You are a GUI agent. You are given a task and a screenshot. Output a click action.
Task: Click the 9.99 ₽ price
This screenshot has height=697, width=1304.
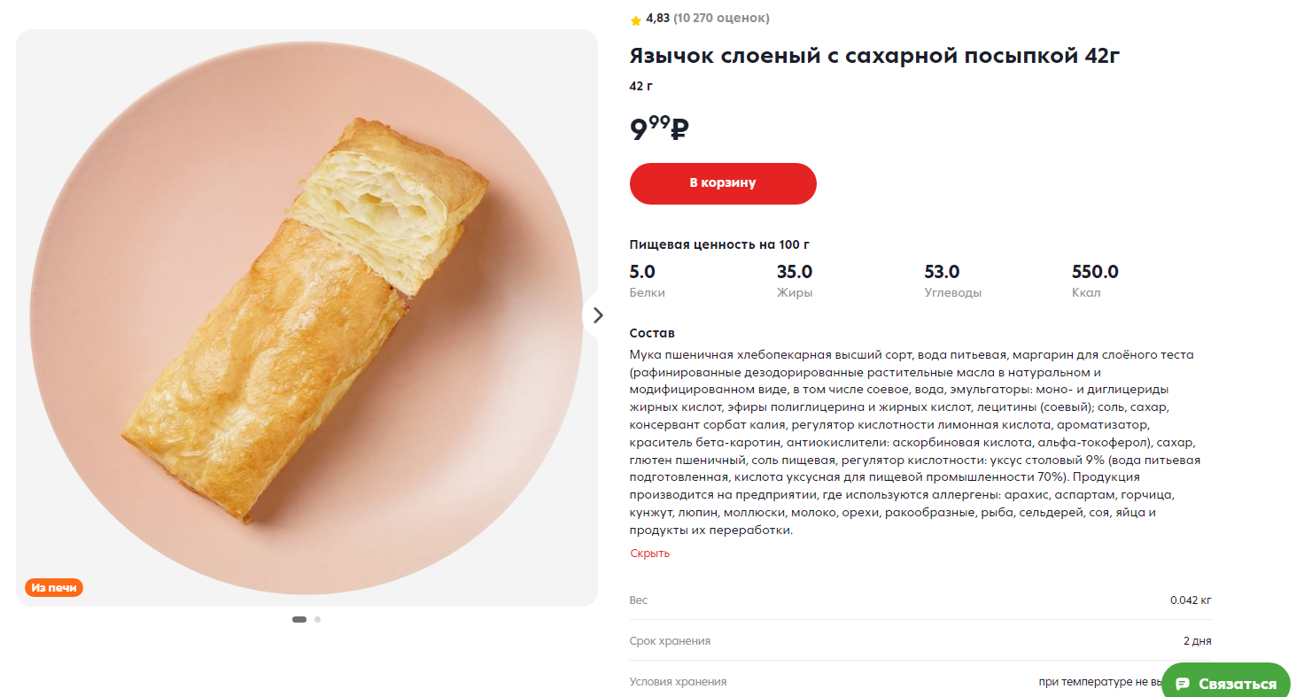(x=659, y=129)
